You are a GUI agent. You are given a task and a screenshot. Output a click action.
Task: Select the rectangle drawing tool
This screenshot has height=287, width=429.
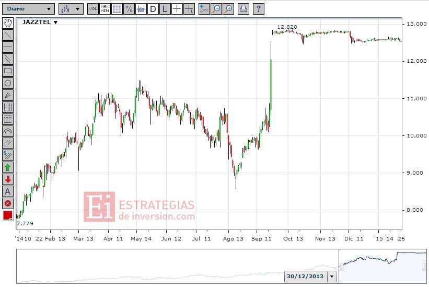(x=8, y=71)
